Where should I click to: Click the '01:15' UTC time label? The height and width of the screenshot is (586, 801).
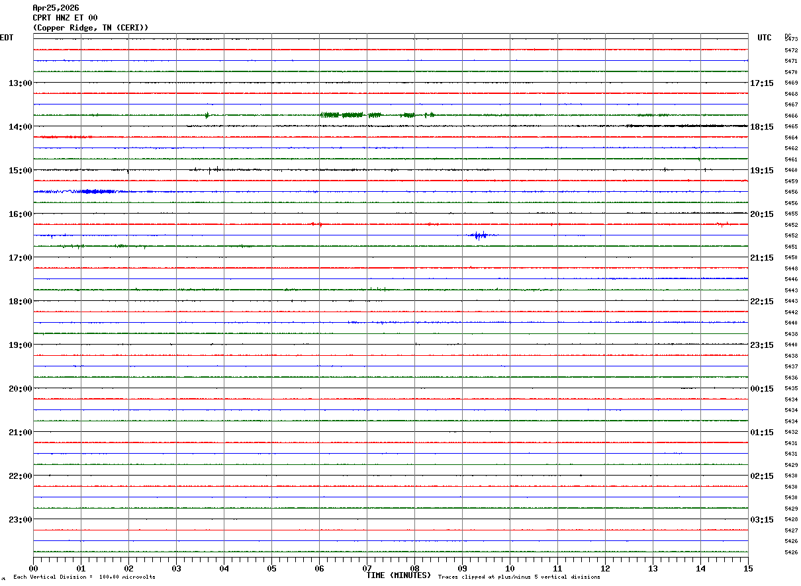tap(761, 433)
